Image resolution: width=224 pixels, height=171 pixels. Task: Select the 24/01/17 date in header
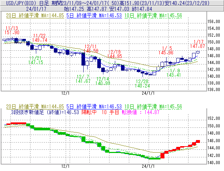pos(36,9)
